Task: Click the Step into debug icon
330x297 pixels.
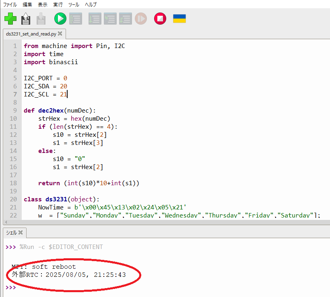Action: click(110, 19)
